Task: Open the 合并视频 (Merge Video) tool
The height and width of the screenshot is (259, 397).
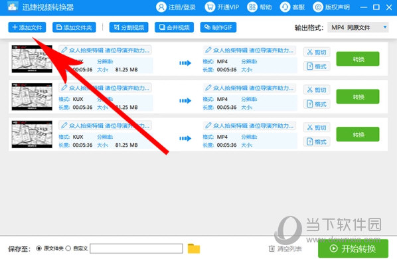Action: coord(174,27)
